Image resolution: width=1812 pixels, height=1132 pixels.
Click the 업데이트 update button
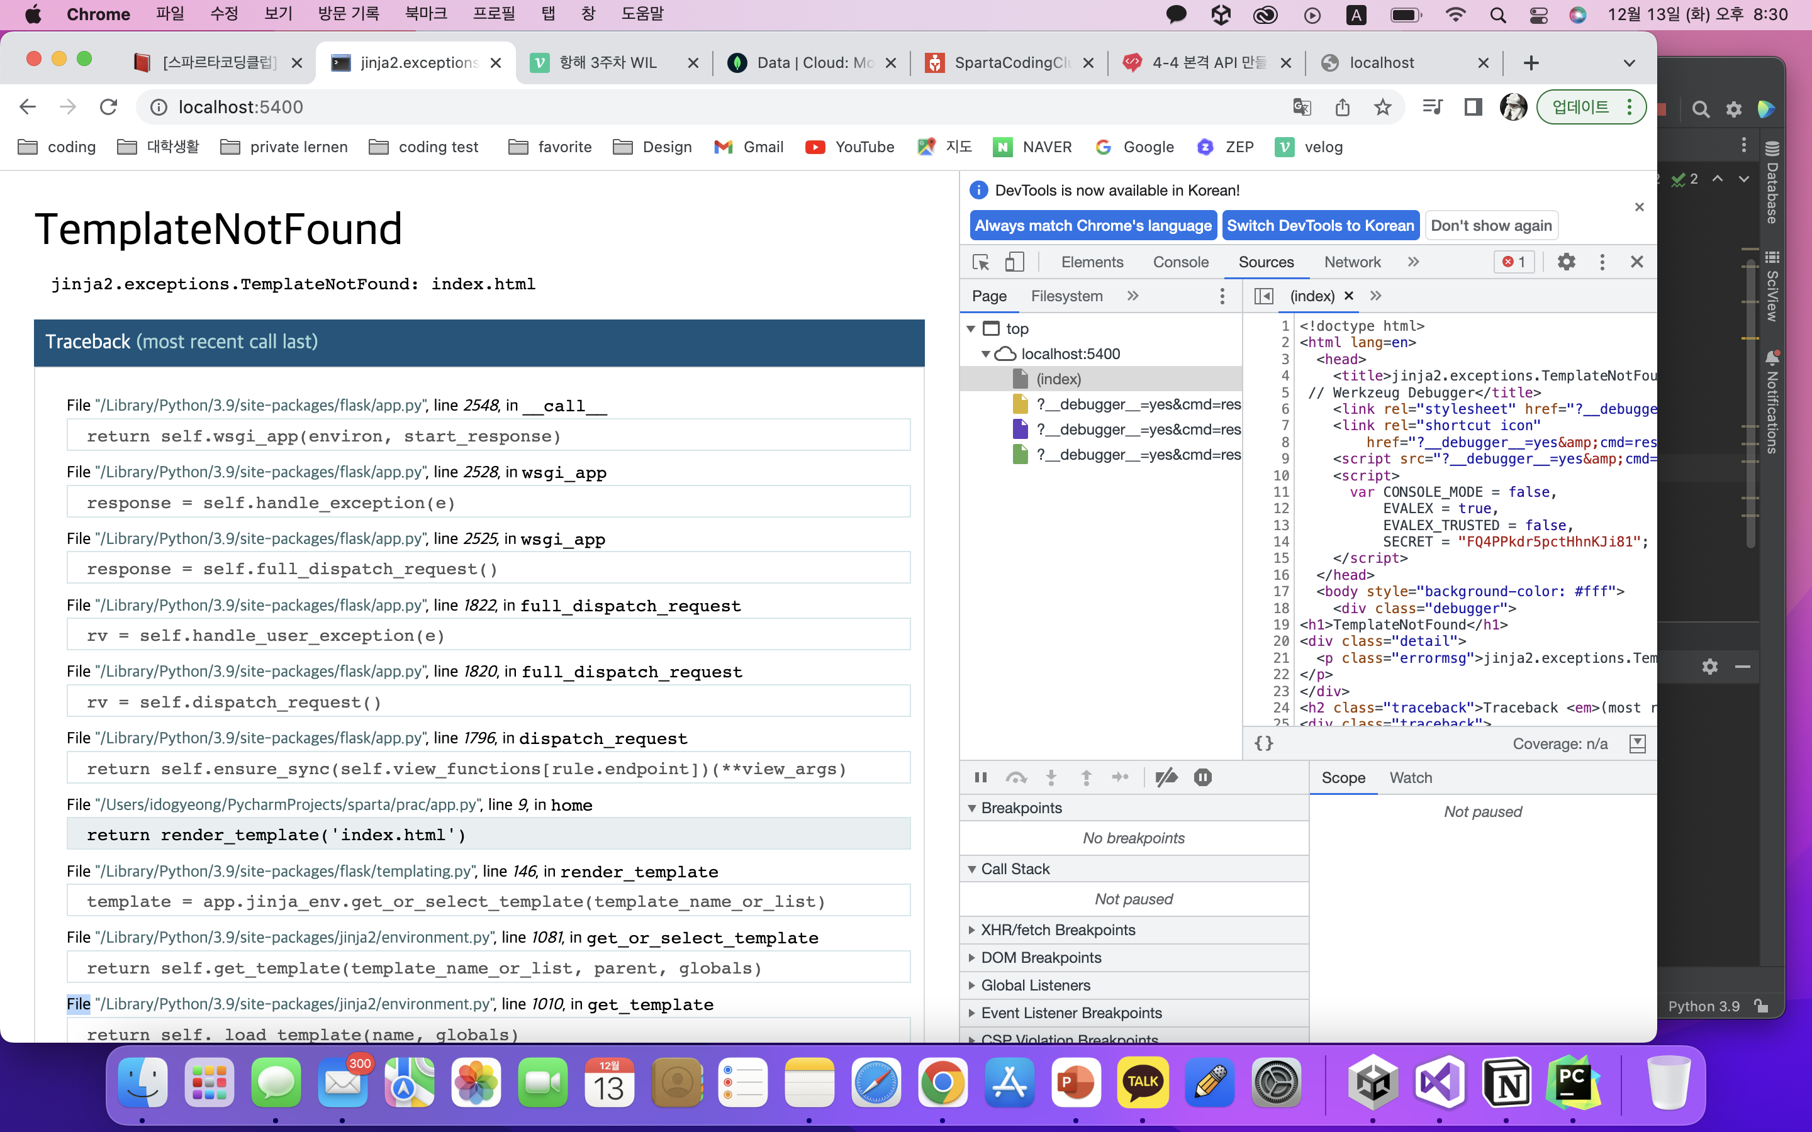coord(1591,107)
